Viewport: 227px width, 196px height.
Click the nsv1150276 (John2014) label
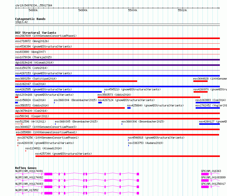point(31,68)
